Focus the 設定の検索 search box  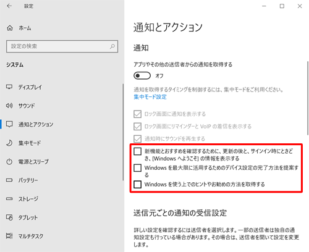[62, 46]
